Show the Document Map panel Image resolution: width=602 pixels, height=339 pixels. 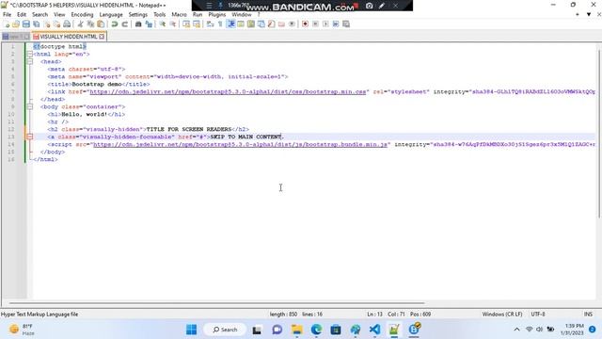251,24
